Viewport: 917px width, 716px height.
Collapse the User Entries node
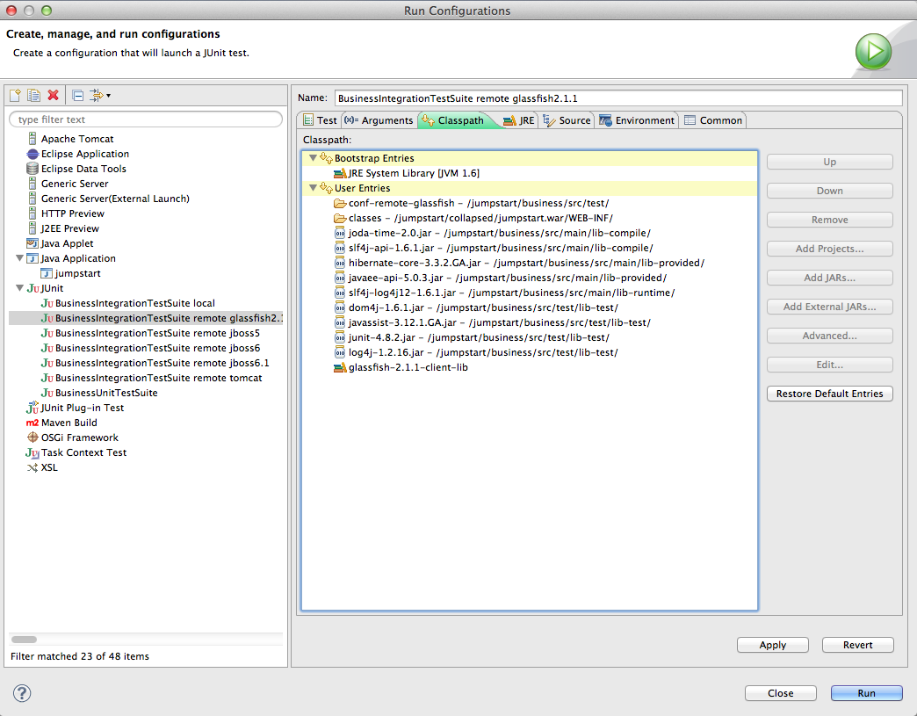(x=313, y=188)
